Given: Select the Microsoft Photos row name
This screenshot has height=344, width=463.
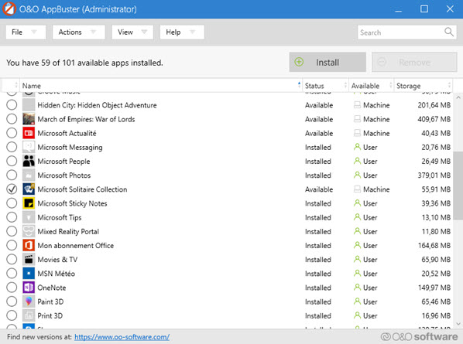Looking at the screenshot, I should [64, 175].
